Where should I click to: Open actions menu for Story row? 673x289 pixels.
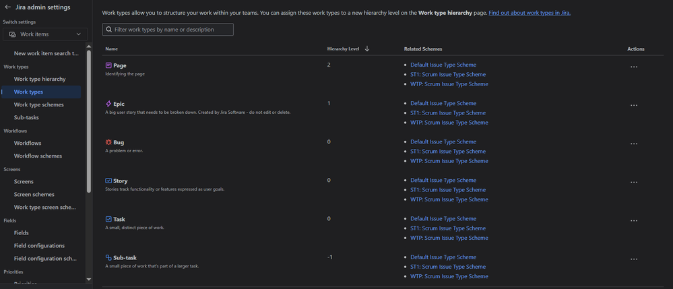(x=633, y=182)
